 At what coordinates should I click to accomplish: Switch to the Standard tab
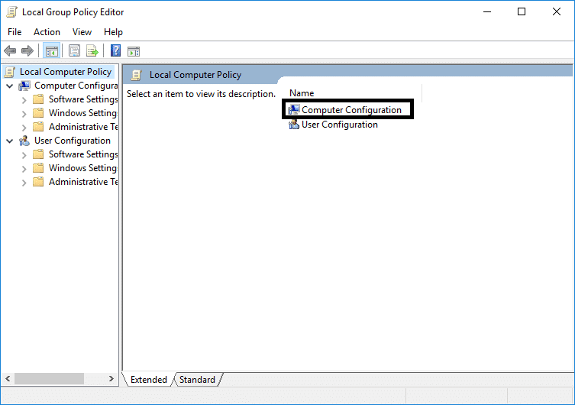tap(197, 379)
